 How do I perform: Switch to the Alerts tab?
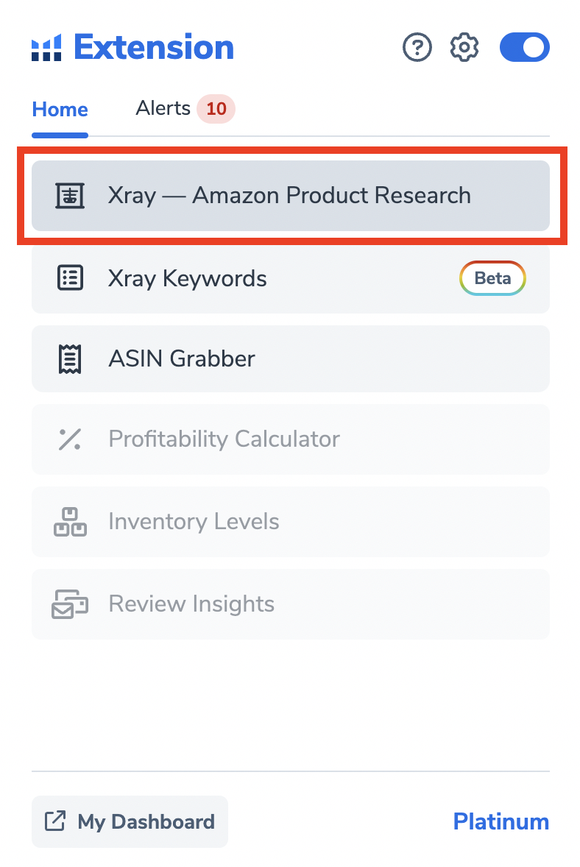(163, 108)
